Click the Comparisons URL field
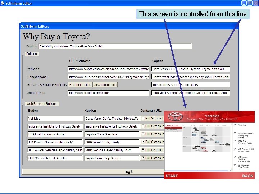The image size is (259, 194). pyautogui.click(x=109, y=77)
